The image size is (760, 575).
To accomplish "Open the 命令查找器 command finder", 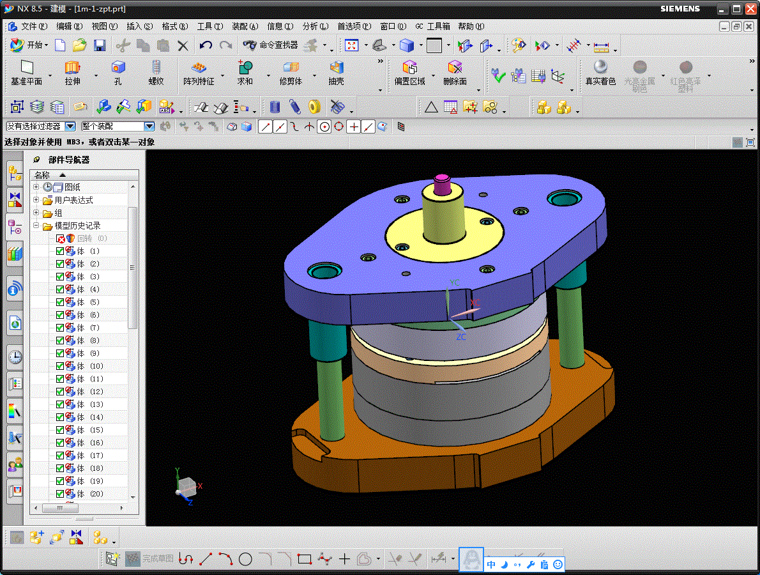I will (x=271, y=45).
